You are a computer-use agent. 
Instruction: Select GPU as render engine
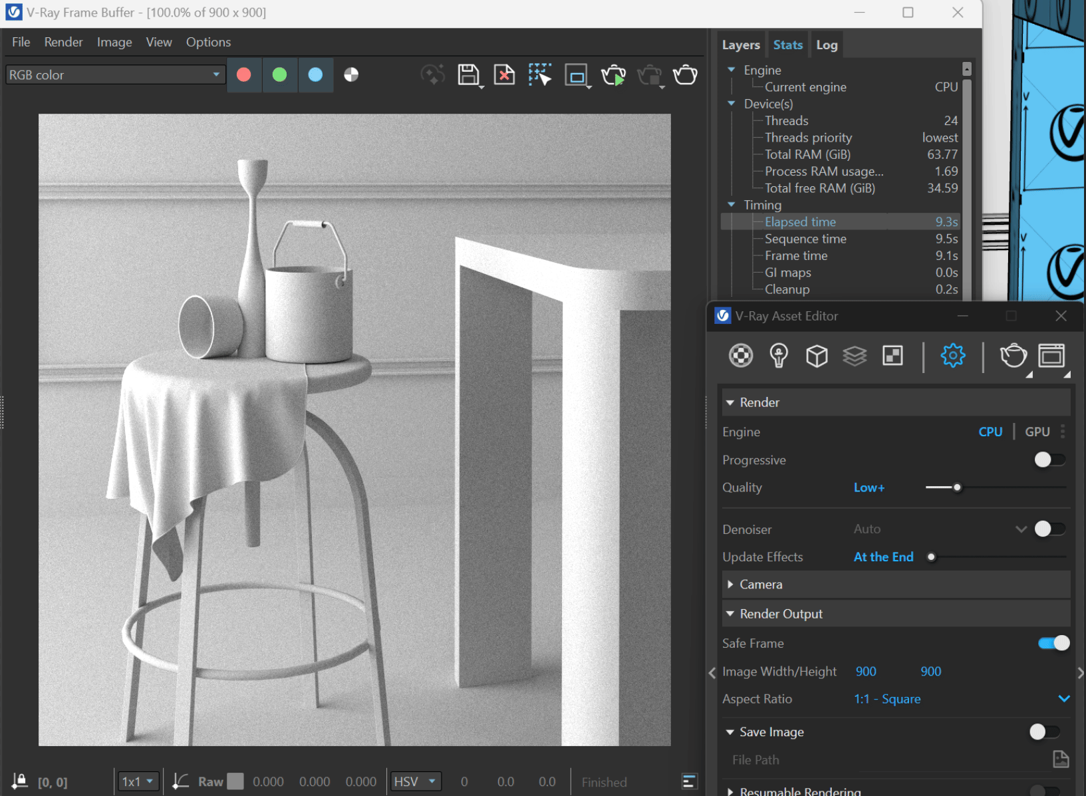point(1037,432)
